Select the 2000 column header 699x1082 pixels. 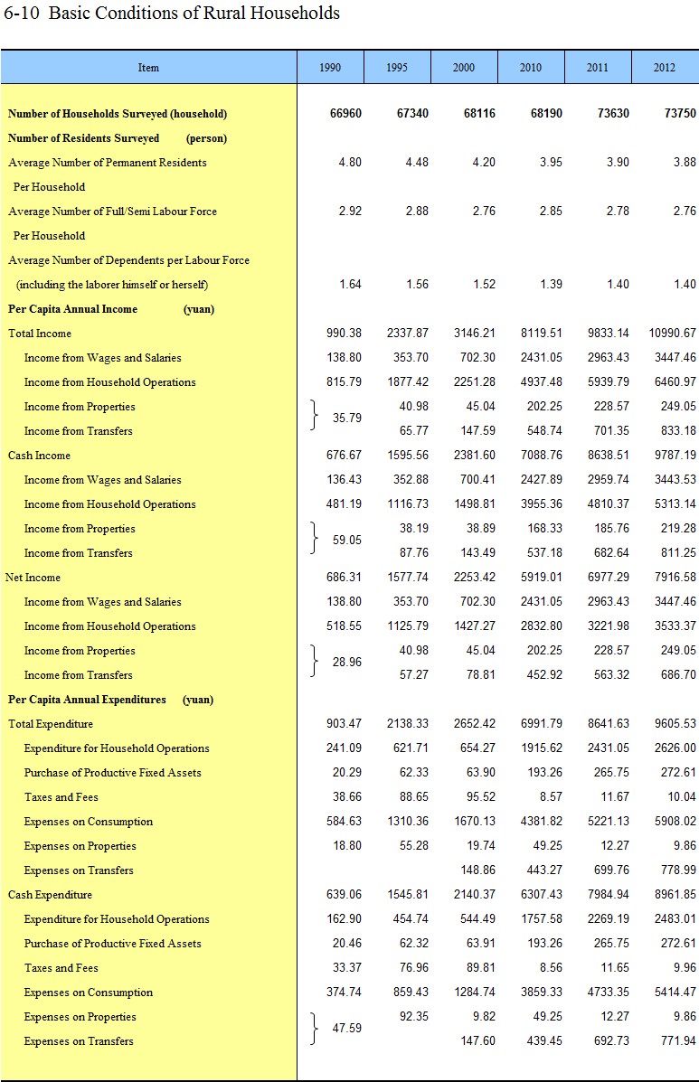(x=464, y=68)
